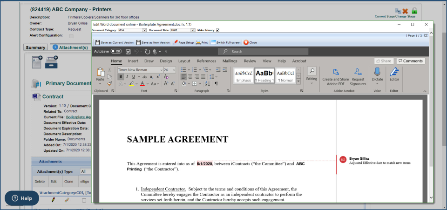
Task: Show paragraph marks pilcrow
Action: (x=216, y=84)
